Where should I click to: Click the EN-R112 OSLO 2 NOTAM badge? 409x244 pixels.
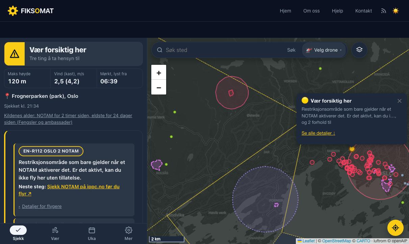pyautogui.click(x=51, y=151)
